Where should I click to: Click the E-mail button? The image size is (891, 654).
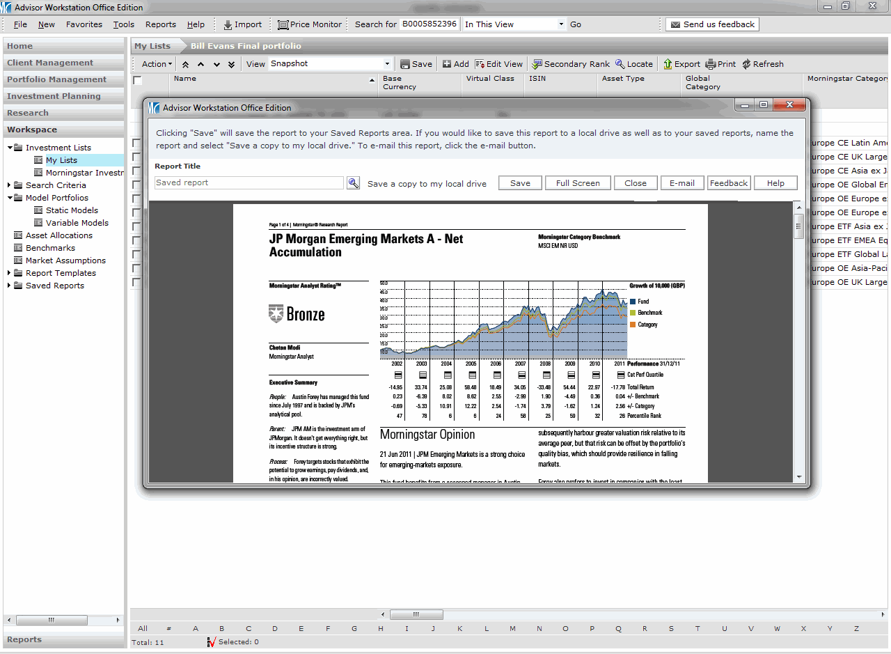pos(681,183)
